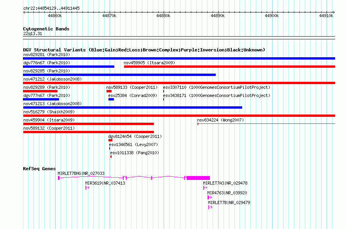Select the nsv471213 (Jakobsson2008) blue bar
The height and width of the screenshot is (229, 346).
[133, 107]
